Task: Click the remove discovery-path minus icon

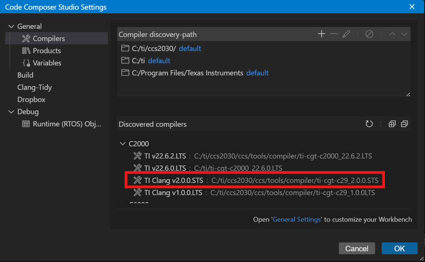Action: pyautogui.click(x=334, y=34)
